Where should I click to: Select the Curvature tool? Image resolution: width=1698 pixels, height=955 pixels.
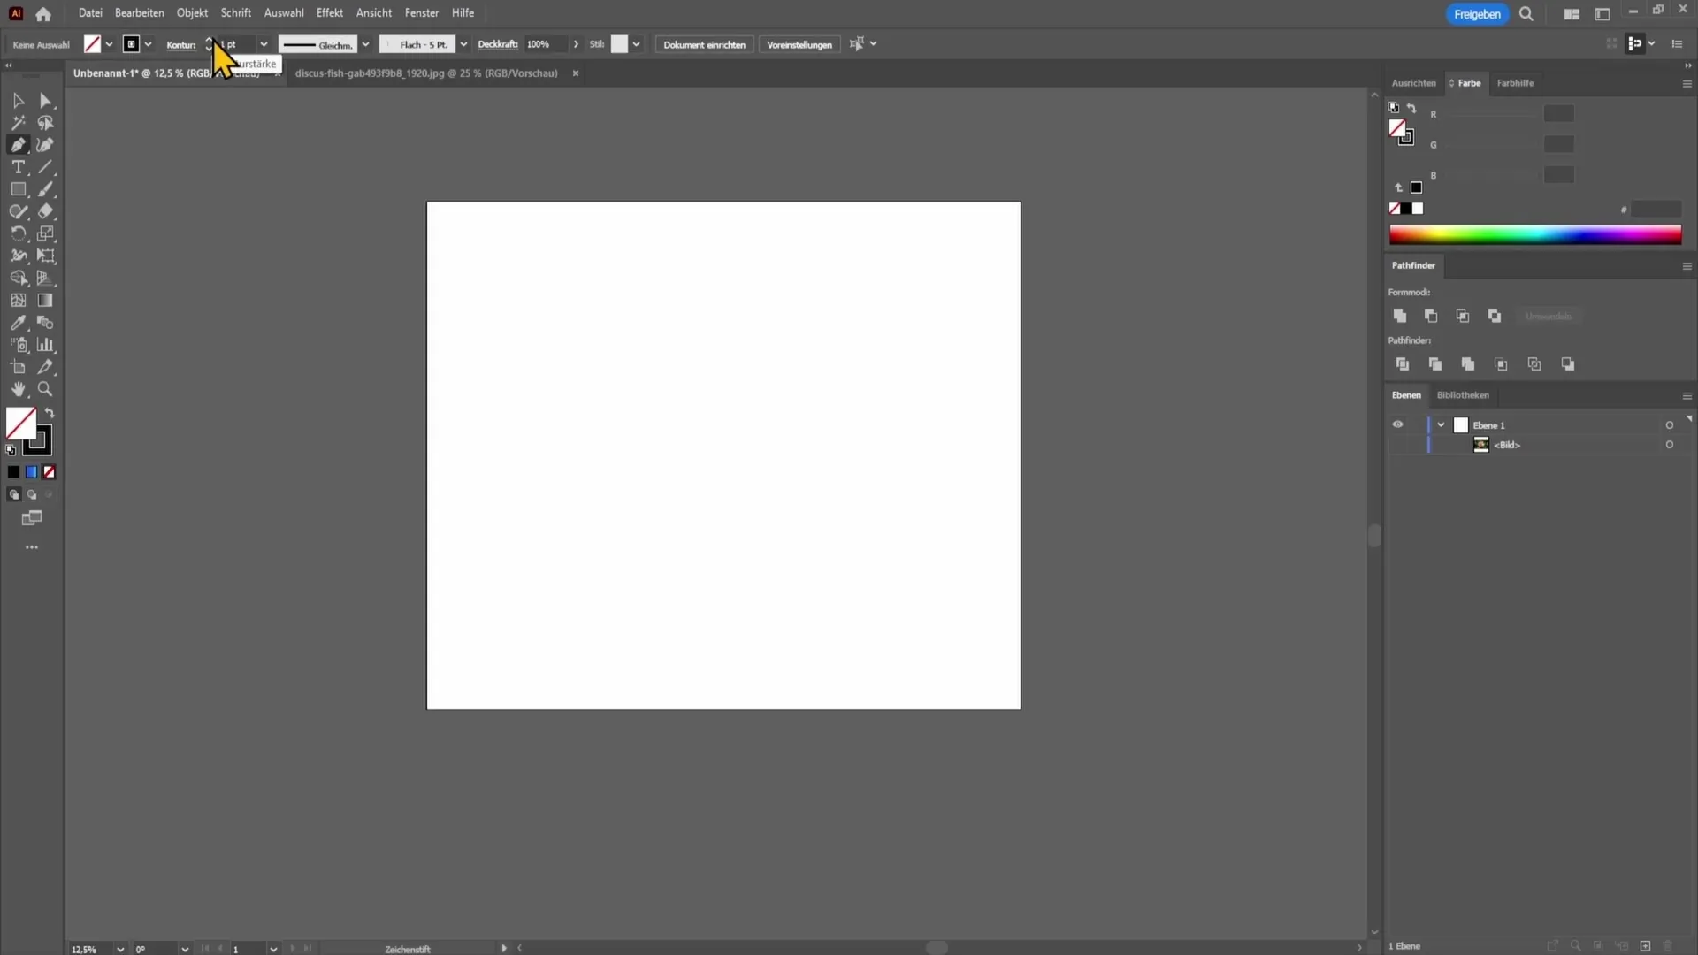pos(46,145)
